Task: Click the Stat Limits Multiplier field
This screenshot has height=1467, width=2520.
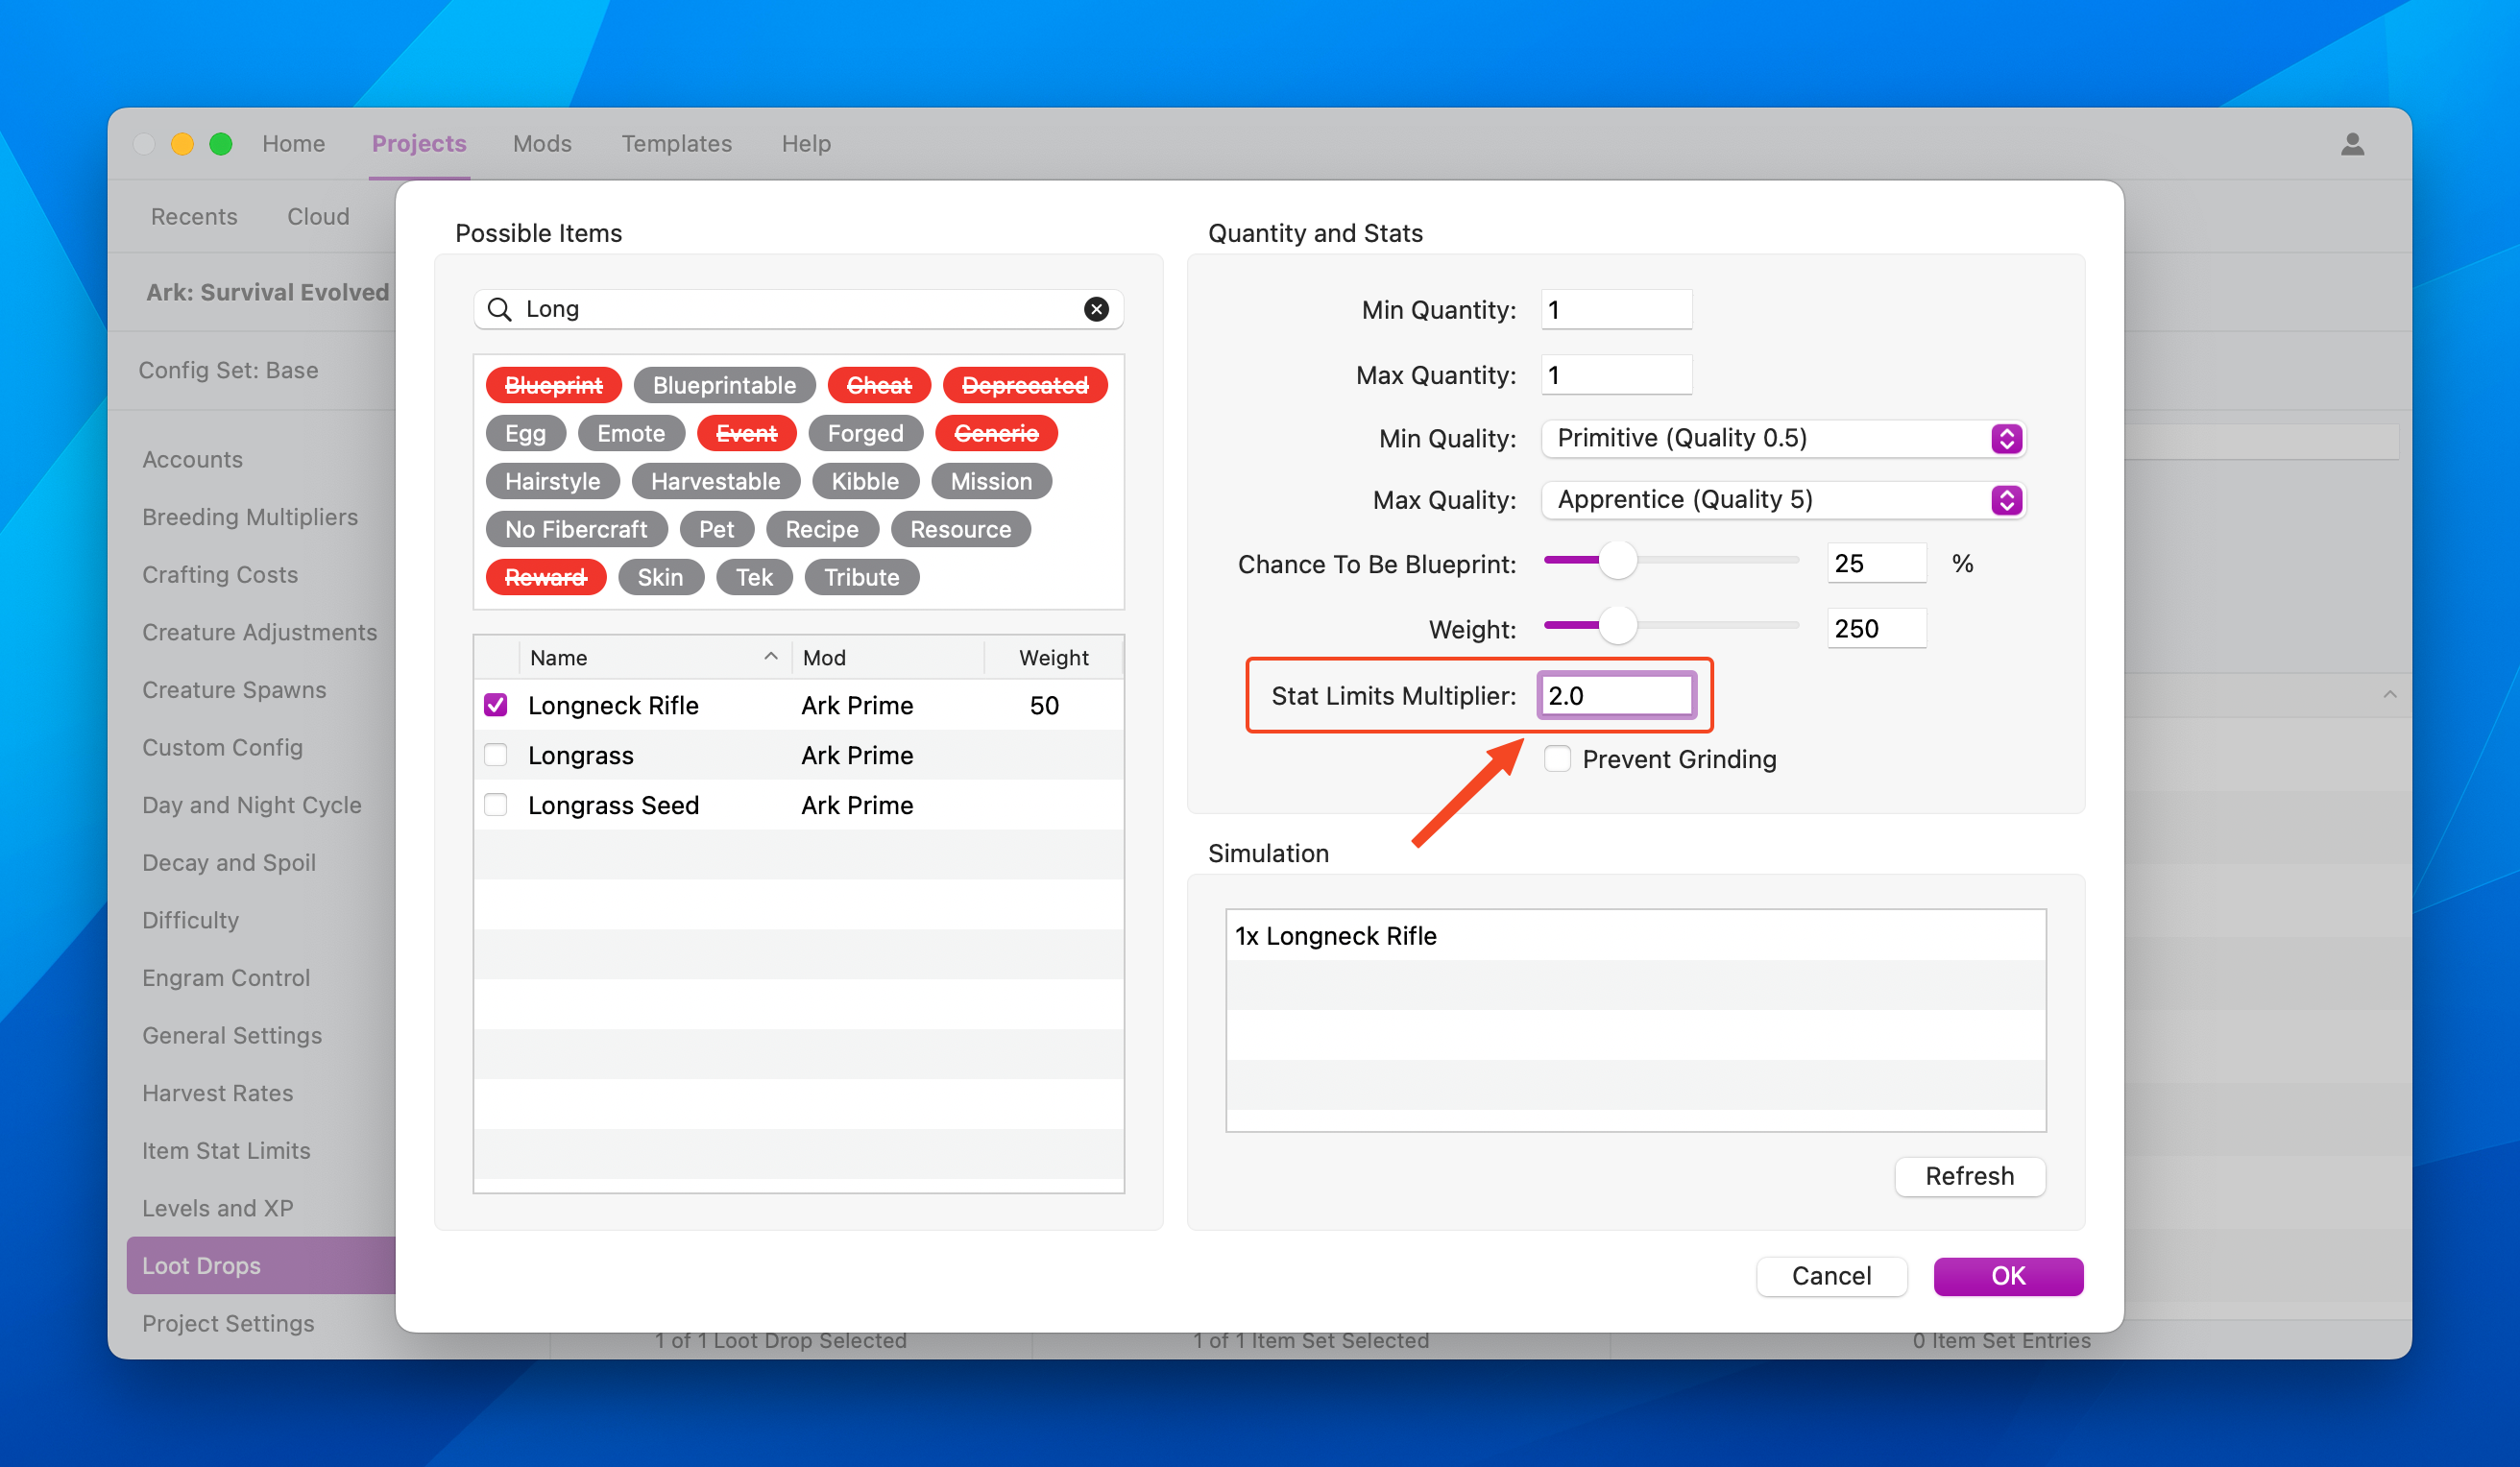Action: (x=1615, y=696)
